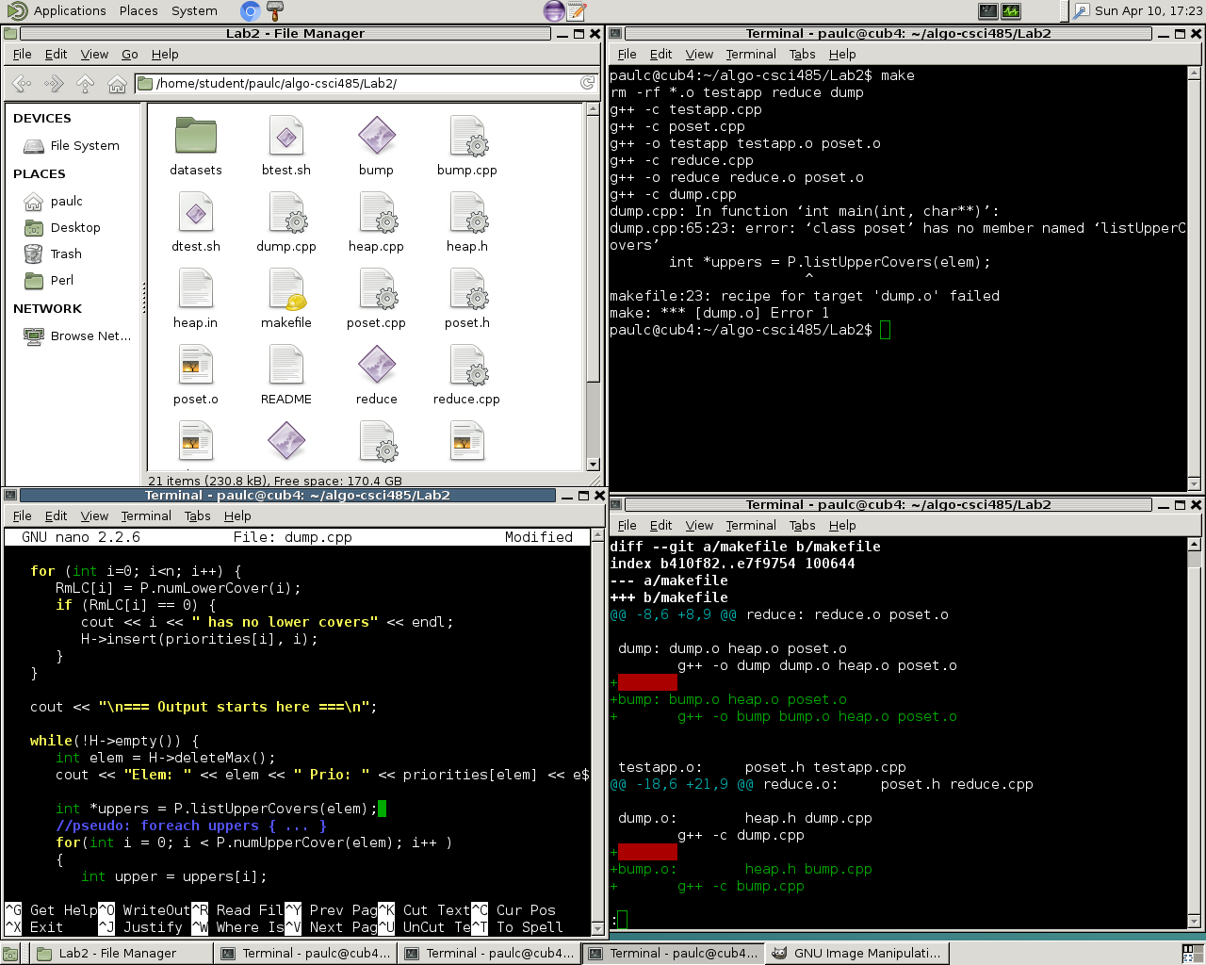Open the Tabs menu in nano terminal
This screenshot has height=965, width=1206.
tap(197, 516)
